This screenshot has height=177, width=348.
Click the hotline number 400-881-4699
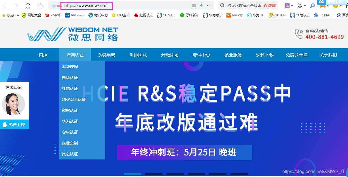pos(325,37)
